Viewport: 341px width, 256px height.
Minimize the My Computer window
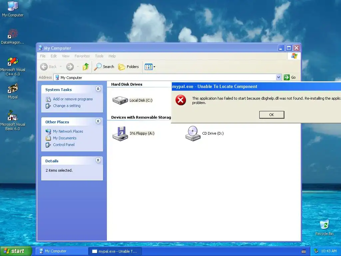tap(281, 48)
